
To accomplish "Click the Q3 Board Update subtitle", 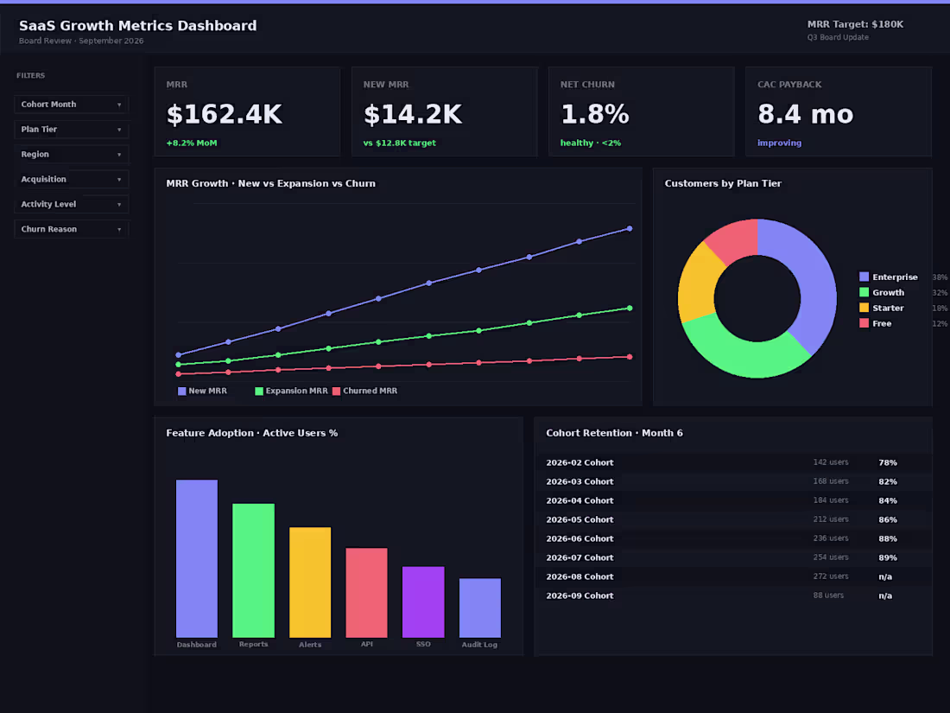I will point(838,37).
